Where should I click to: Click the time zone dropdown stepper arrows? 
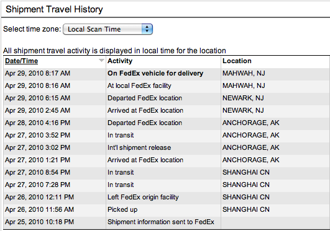point(147,29)
